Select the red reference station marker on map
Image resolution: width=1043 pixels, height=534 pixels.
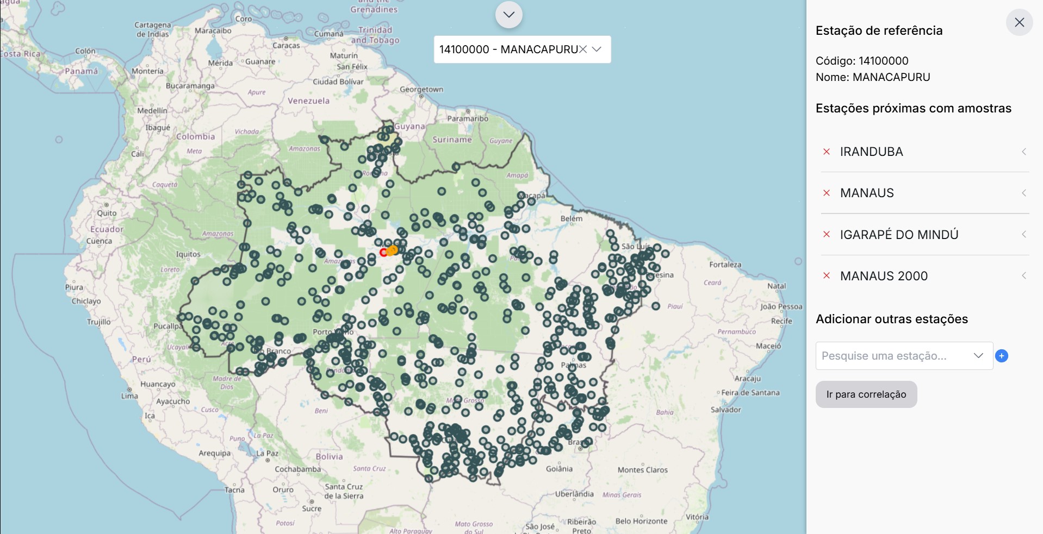click(383, 253)
